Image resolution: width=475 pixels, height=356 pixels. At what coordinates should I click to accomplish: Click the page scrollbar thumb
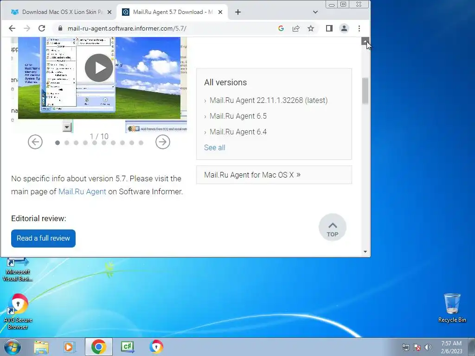coord(366,91)
